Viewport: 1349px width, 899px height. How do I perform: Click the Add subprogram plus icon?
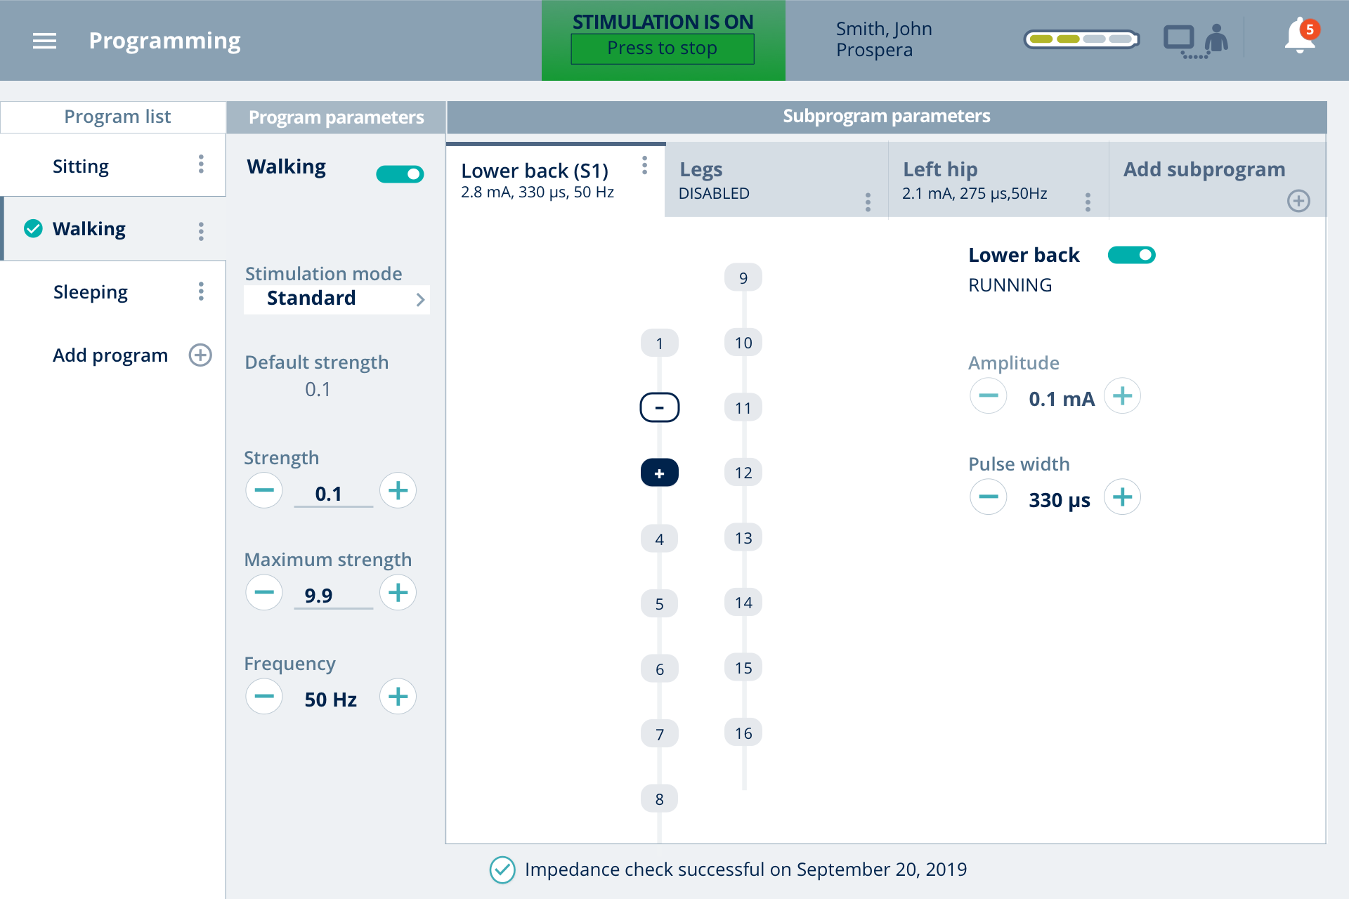[1298, 201]
